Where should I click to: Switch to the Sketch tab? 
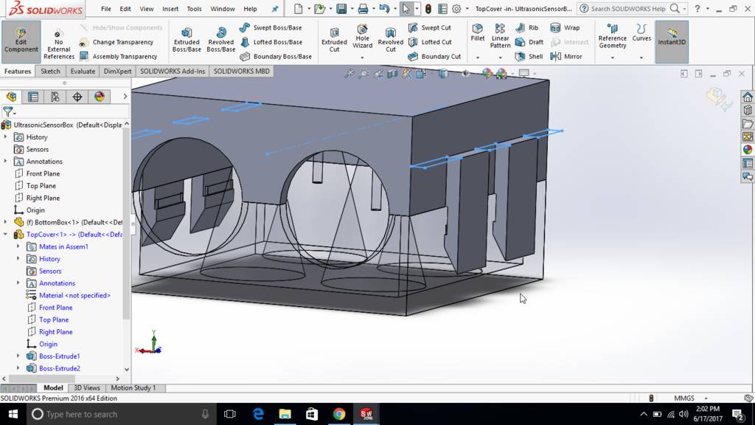click(x=50, y=72)
